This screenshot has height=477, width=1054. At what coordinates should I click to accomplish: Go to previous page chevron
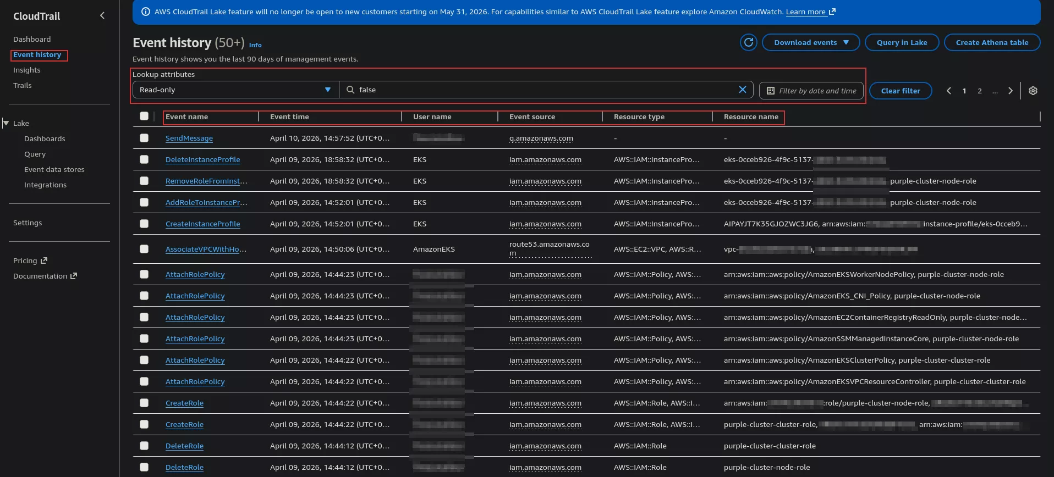(949, 91)
